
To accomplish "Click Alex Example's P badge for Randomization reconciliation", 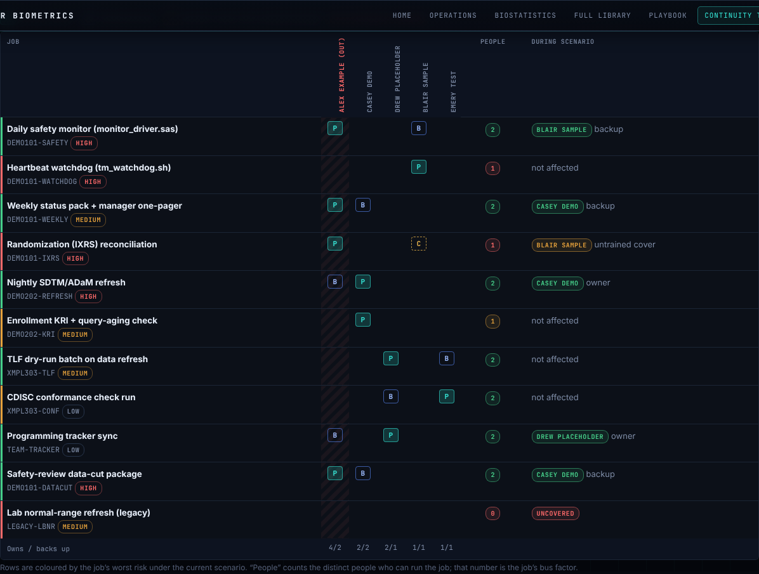I will coord(335,244).
